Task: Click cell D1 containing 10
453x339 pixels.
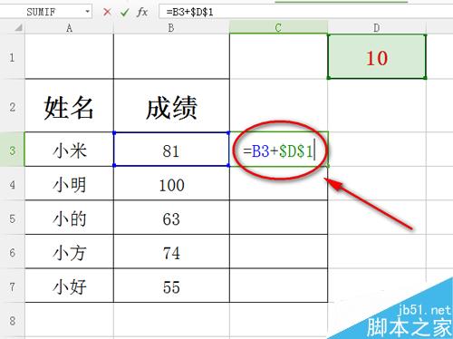Action: click(377, 56)
